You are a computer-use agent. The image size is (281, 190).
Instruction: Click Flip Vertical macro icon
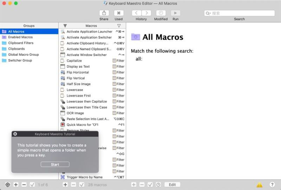tap(63, 78)
